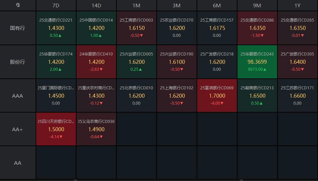Open the 25徽商银行CD213 cell
The height and width of the screenshot is (181, 318).
click(257, 96)
